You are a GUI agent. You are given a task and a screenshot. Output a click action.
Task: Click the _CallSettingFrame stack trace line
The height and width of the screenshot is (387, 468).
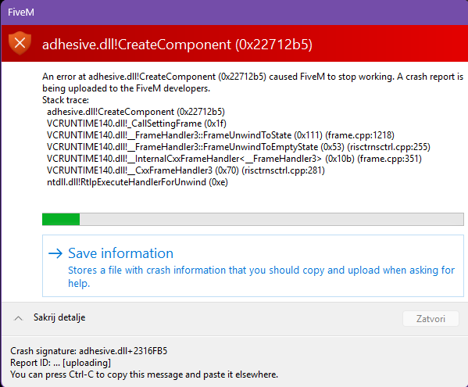coord(137,124)
